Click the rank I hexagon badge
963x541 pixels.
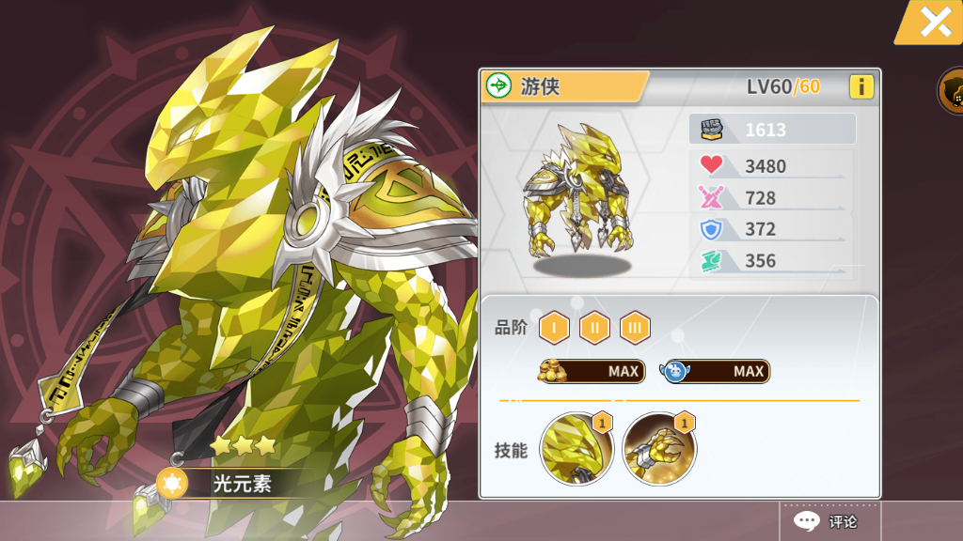click(x=554, y=328)
